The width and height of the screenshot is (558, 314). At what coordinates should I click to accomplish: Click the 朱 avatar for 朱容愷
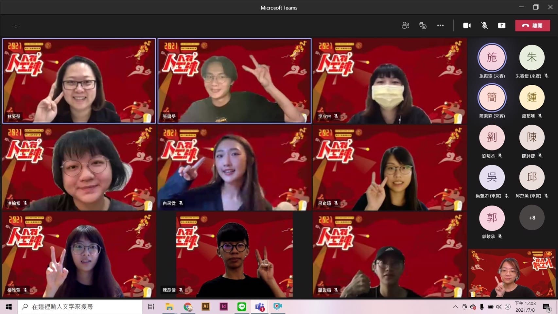tap(532, 58)
